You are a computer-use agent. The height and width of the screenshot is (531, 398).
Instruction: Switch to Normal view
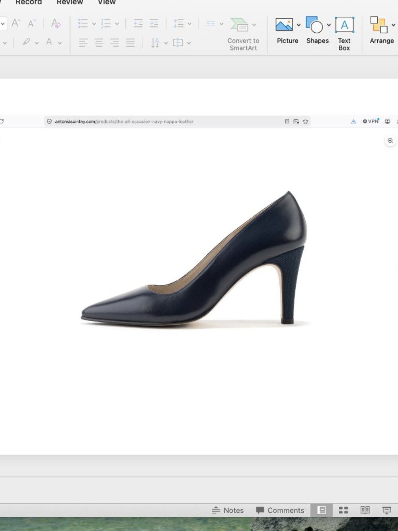tap(322, 510)
